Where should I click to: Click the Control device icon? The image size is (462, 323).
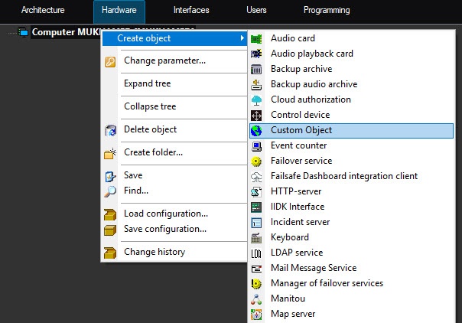[x=257, y=115]
